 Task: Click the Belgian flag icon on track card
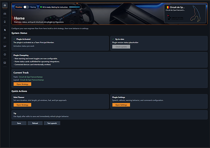click(167, 7)
